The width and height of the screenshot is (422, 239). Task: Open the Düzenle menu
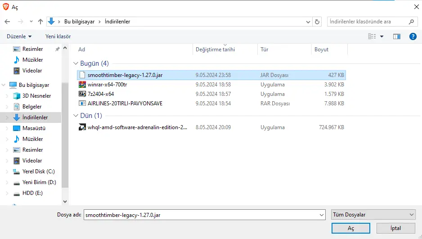click(x=19, y=36)
